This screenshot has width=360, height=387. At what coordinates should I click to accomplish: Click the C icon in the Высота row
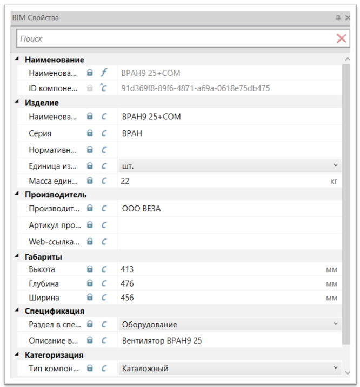coord(104,269)
